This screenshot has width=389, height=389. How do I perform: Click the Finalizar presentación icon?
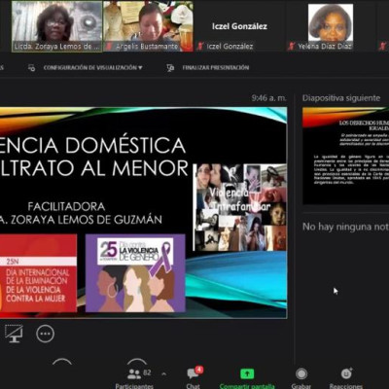click(x=170, y=68)
